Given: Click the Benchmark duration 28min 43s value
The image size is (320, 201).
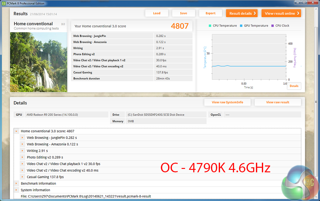Looking at the screenshot, I should coord(173,78).
